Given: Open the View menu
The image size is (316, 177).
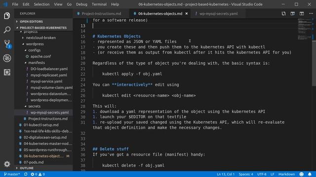Looking at the screenshot, I should click(58, 4).
